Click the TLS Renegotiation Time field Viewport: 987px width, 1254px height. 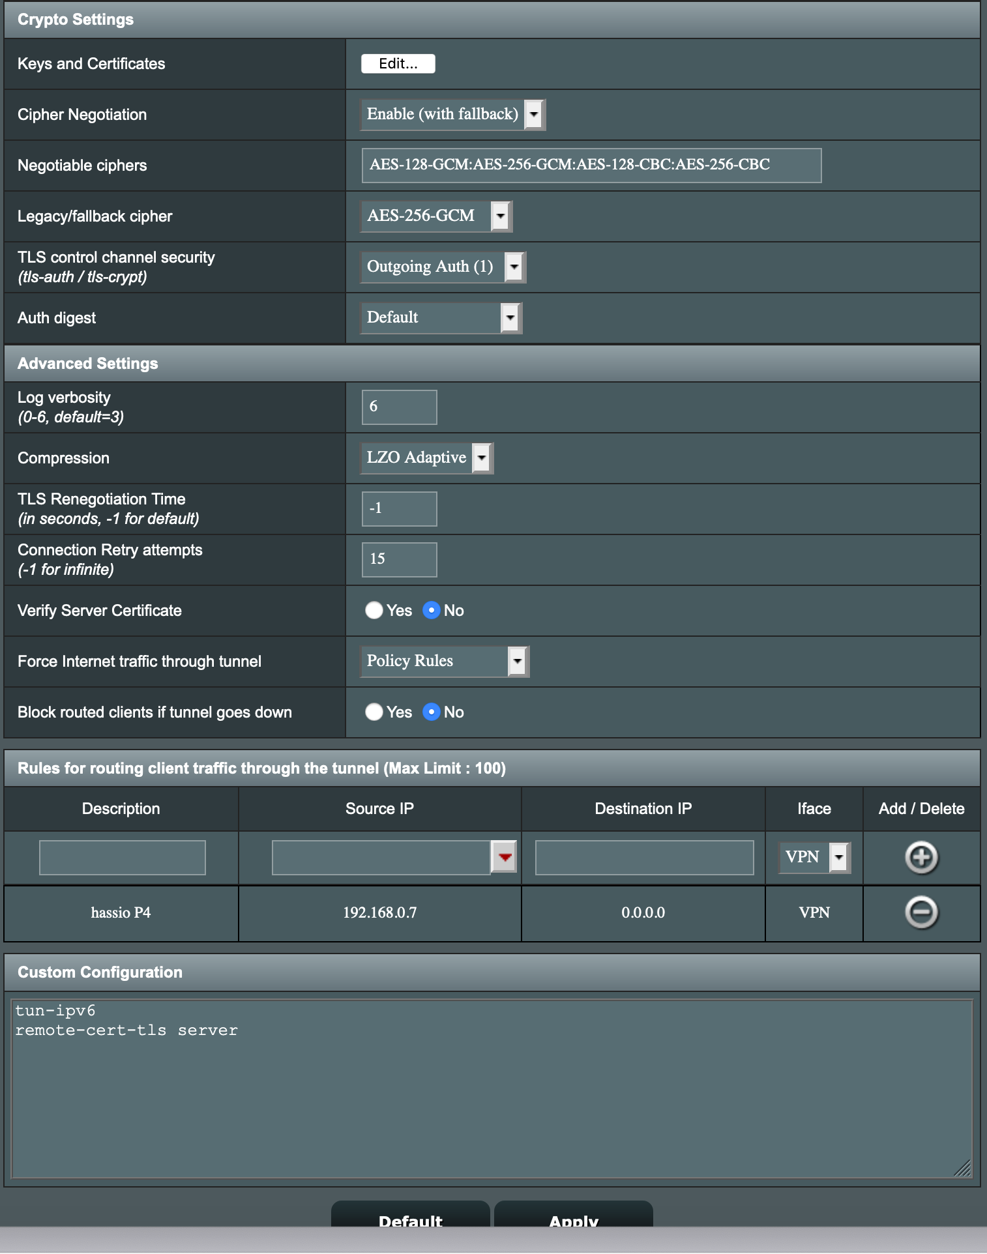coord(399,509)
